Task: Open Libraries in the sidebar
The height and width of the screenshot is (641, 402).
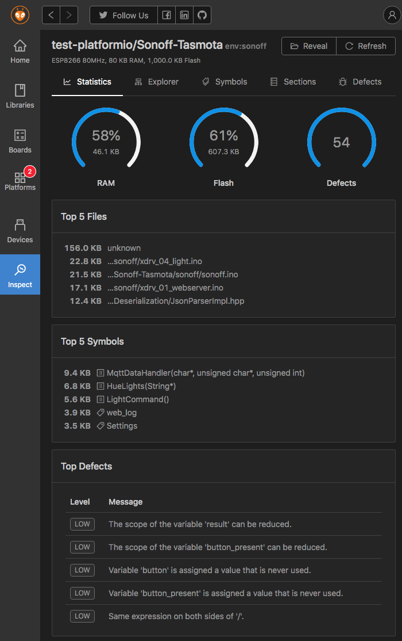Action: point(20,97)
